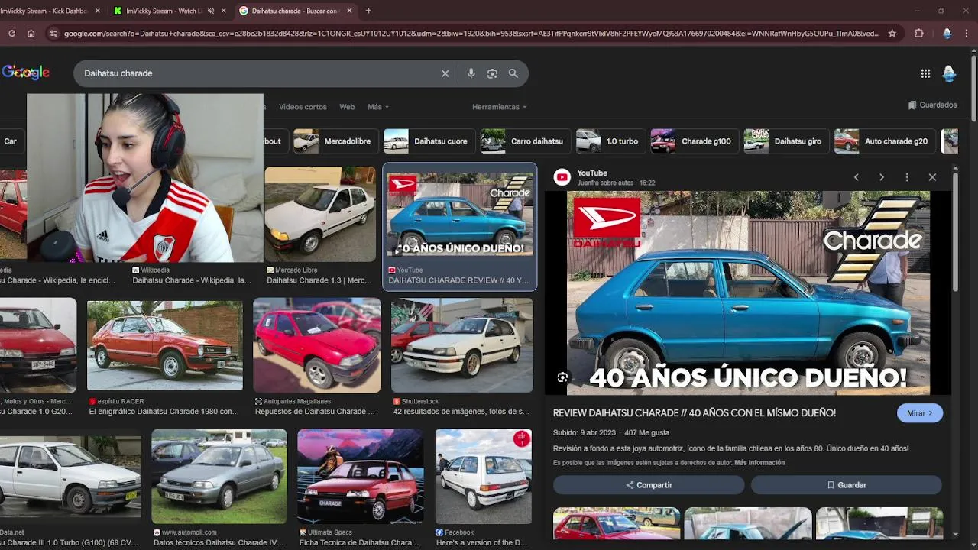Viewport: 978px width, 550px height.
Task: Close the image preview panel
Action: tap(932, 177)
